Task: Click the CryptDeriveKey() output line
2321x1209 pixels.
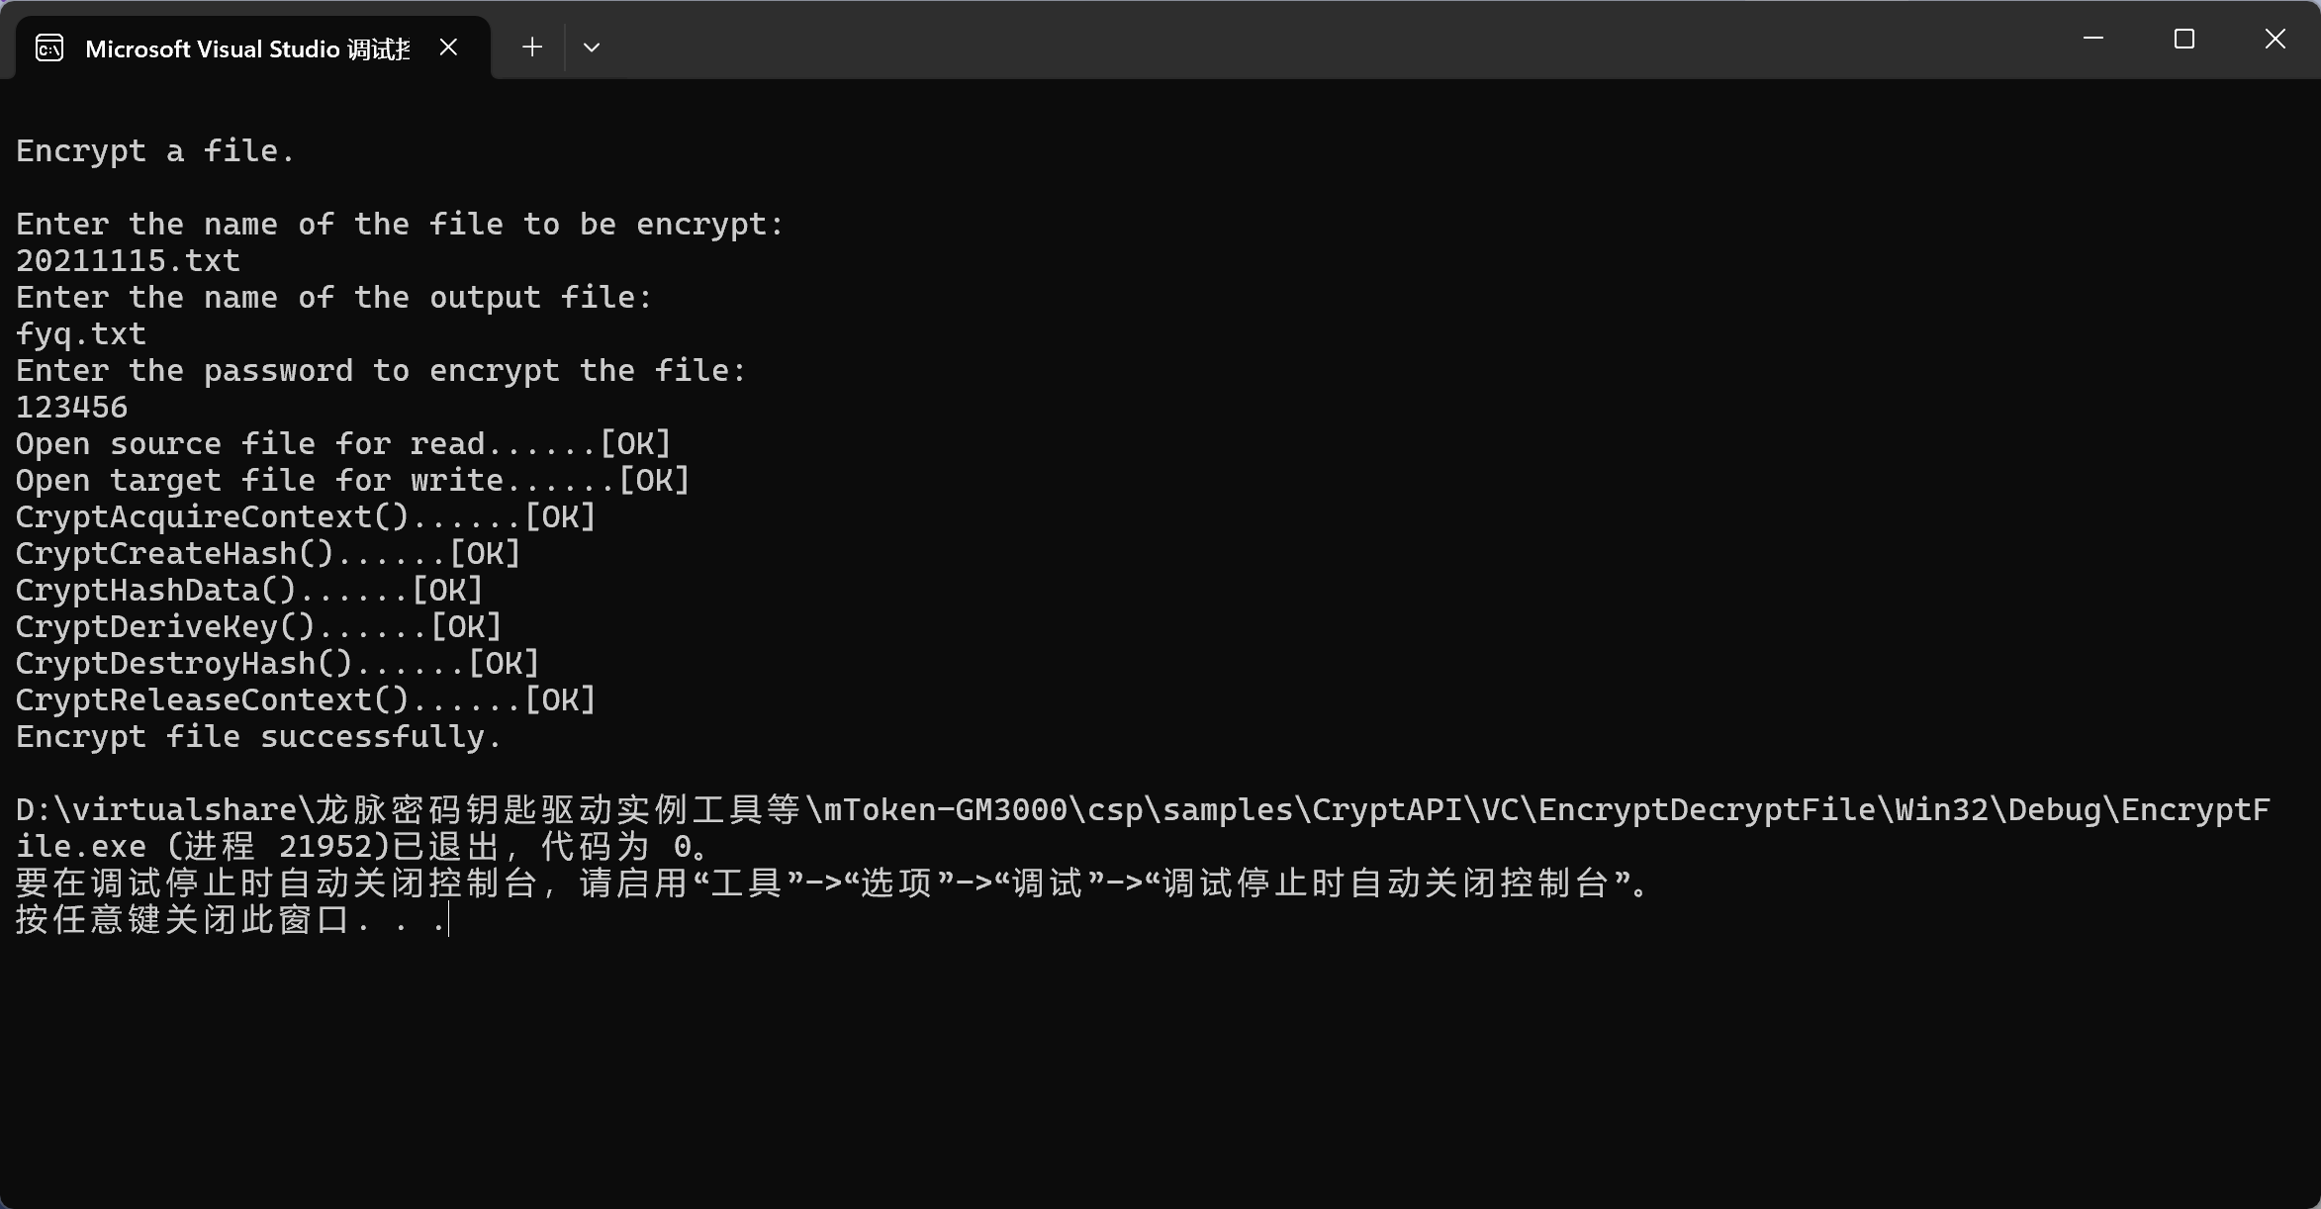Action: coord(258,627)
